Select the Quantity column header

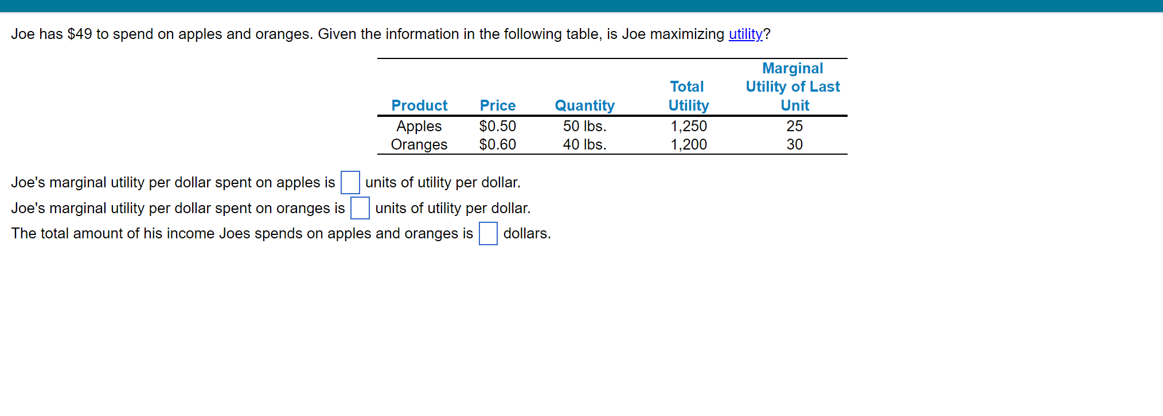[584, 105]
